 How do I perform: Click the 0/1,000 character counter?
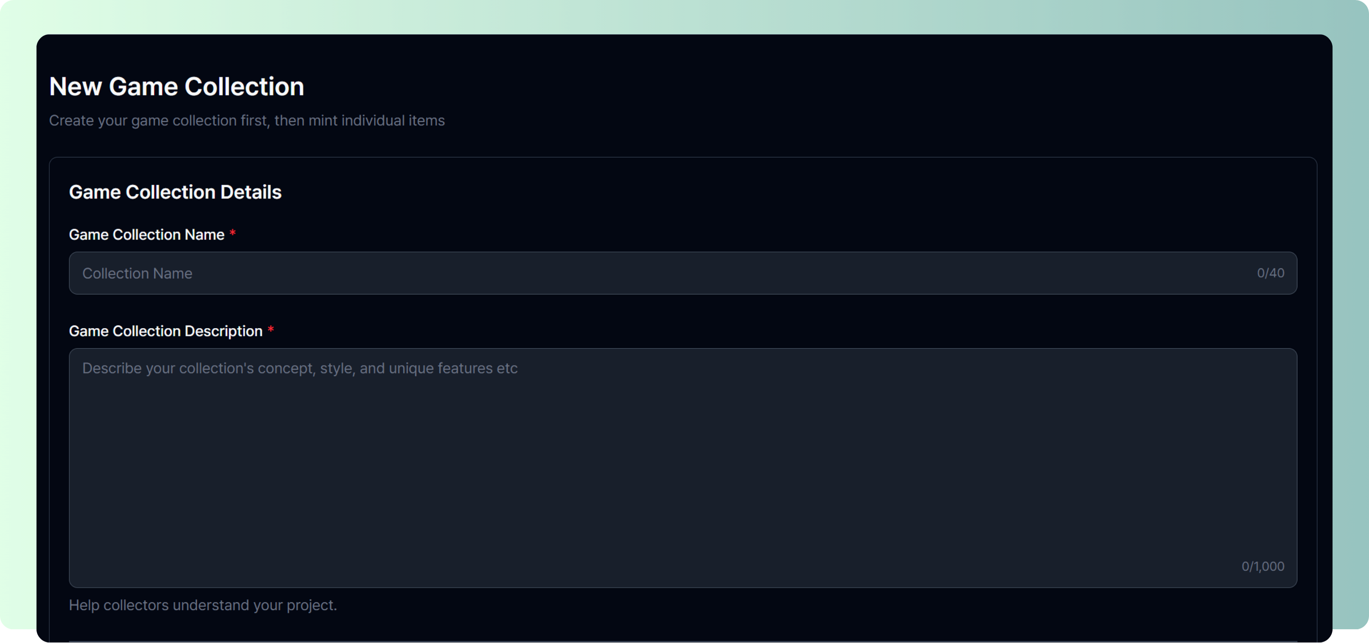click(x=1263, y=566)
